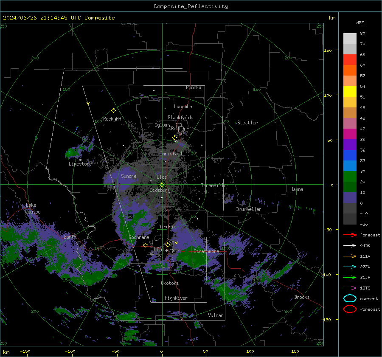Click the Innisfail label
Viewport: 382px width, 357px height.
171,154
